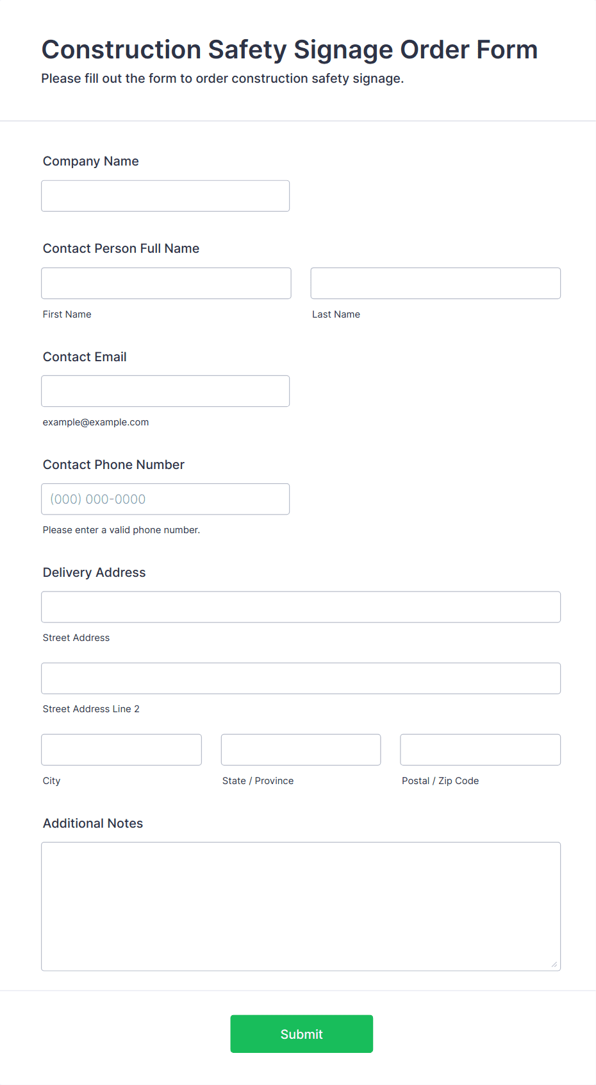Click the Contact Email input field

coord(165,391)
